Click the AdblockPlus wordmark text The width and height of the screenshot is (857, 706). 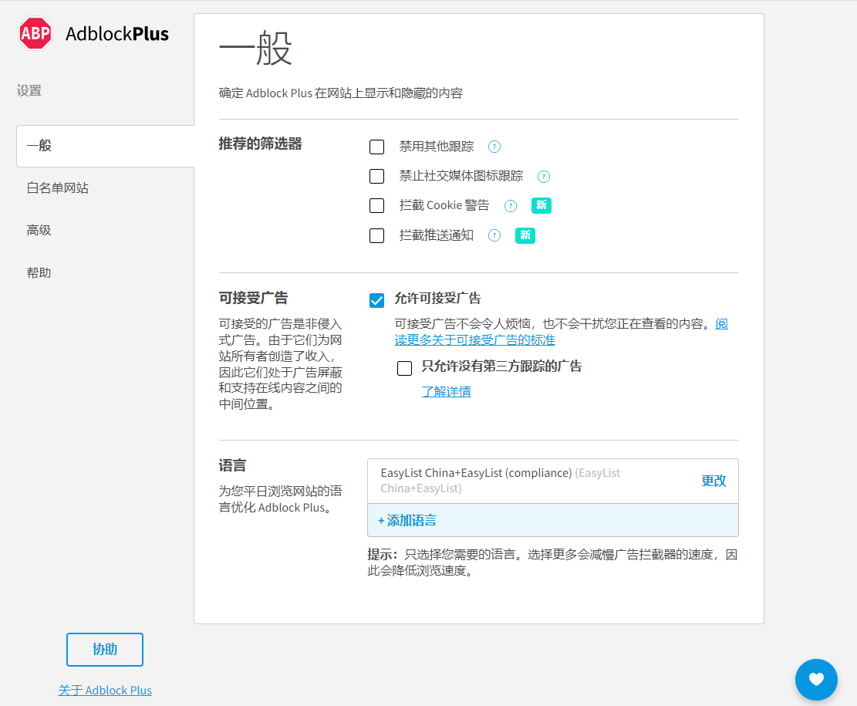click(117, 34)
